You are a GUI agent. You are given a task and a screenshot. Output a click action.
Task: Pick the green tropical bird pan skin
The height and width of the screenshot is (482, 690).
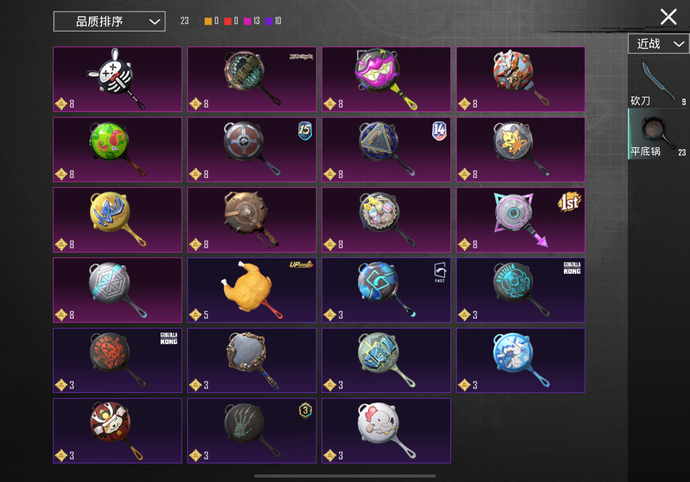tap(118, 149)
